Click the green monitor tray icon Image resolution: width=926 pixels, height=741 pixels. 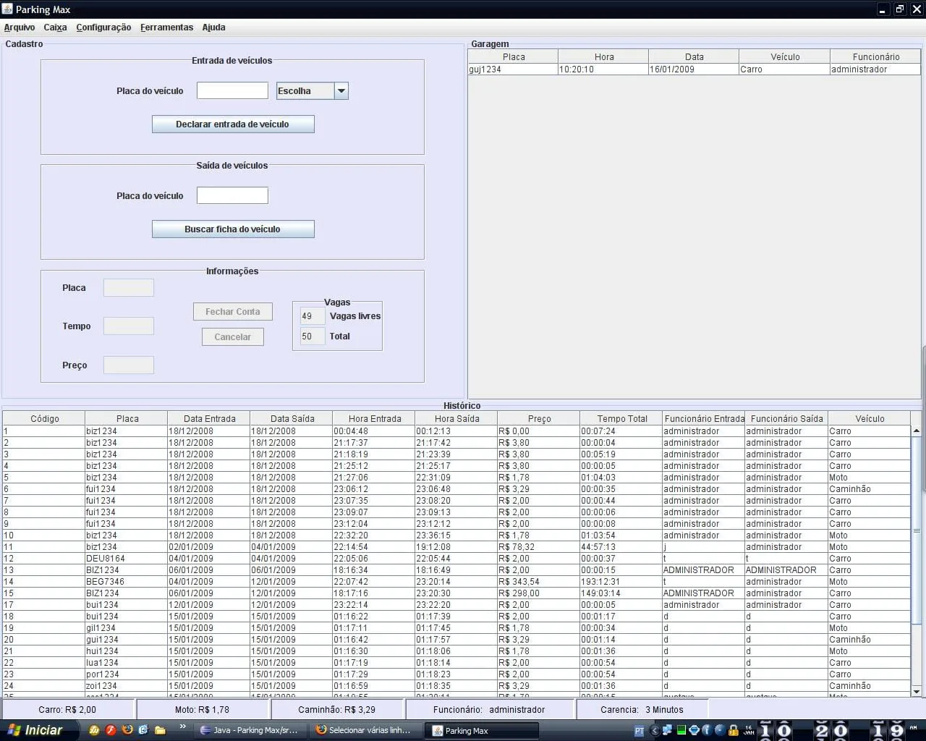(681, 730)
